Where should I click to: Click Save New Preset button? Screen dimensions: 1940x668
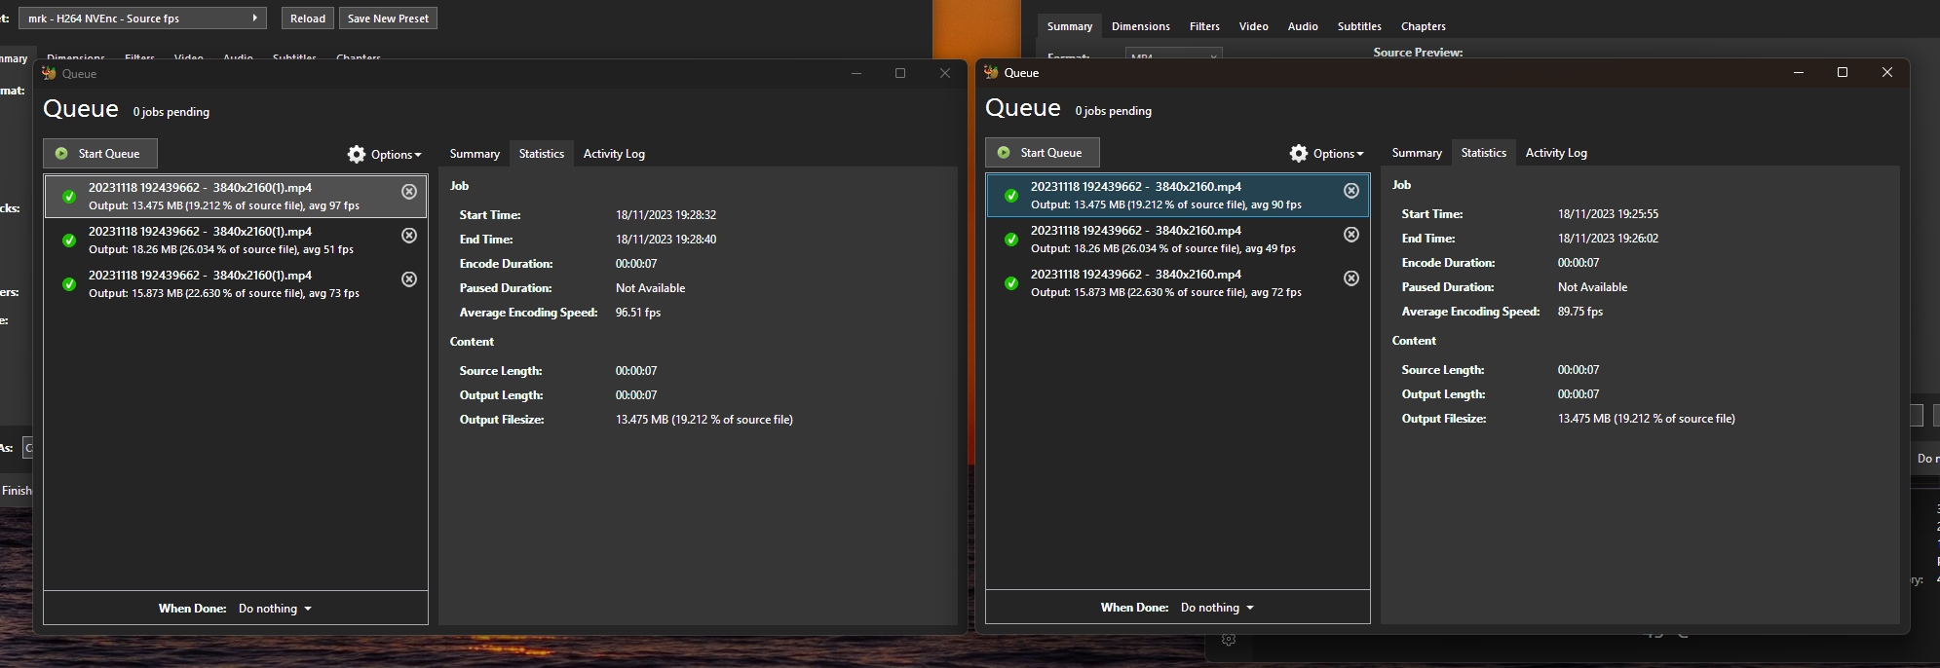(388, 19)
